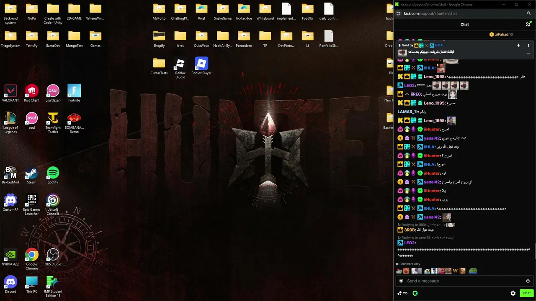Click the iiREO username in chat
The image size is (536, 301).
click(415, 94)
